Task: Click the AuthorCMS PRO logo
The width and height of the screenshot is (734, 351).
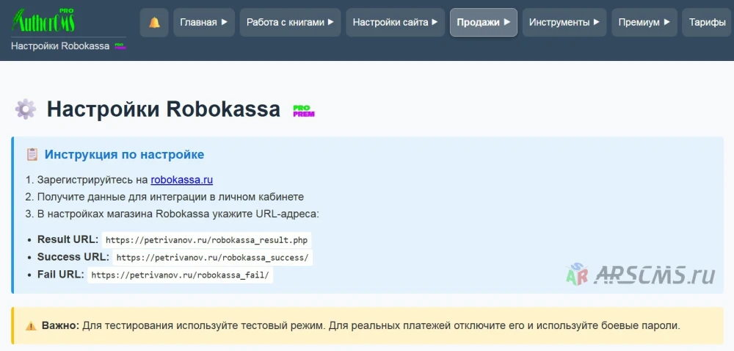Action: pyautogui.click(x=43, y=21)
